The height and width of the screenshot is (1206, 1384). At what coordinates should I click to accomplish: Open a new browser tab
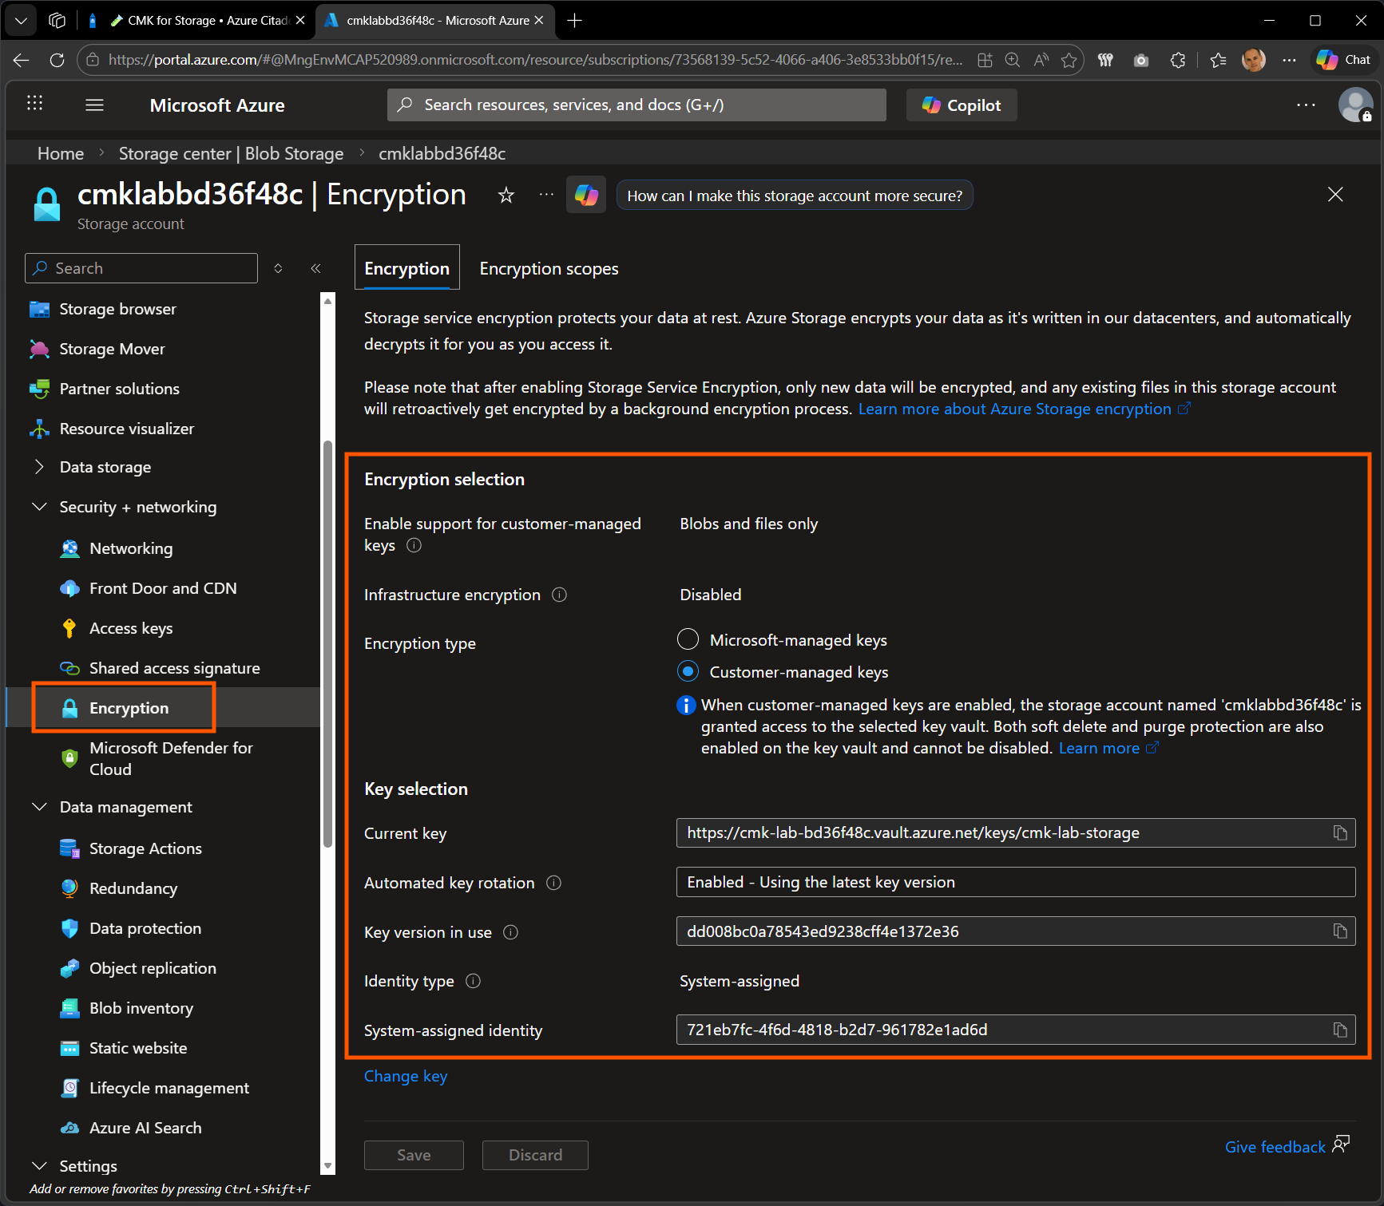point(574,21)
